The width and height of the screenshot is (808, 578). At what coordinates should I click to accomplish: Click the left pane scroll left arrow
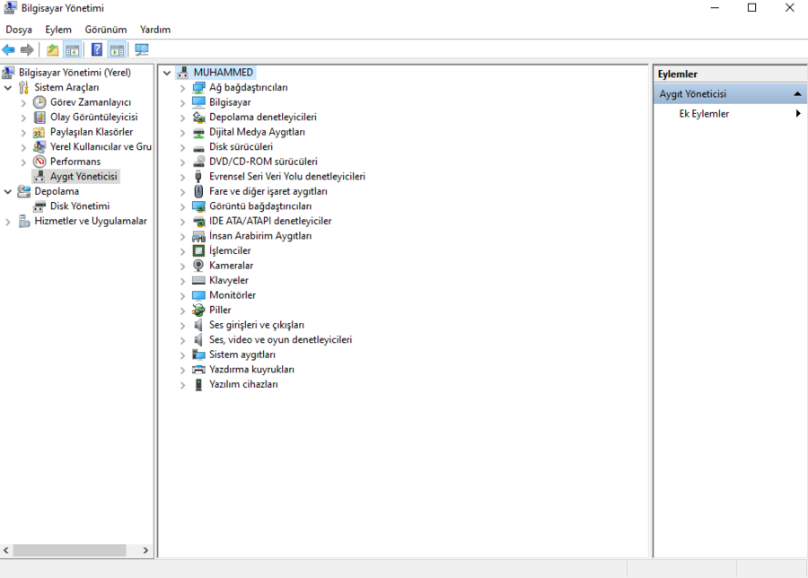[x=5, y=551]
